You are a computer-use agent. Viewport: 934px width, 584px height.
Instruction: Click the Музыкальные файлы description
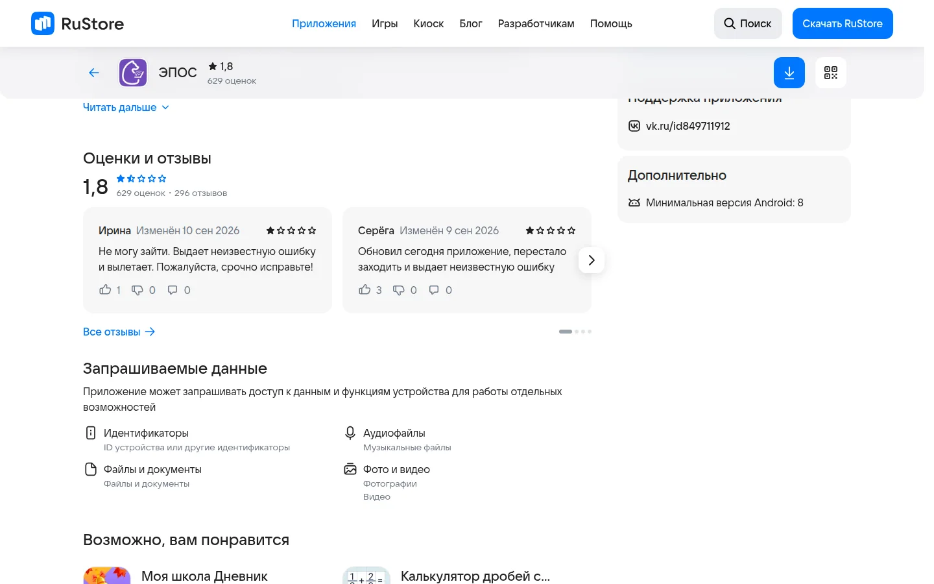(x=407, y=448)
